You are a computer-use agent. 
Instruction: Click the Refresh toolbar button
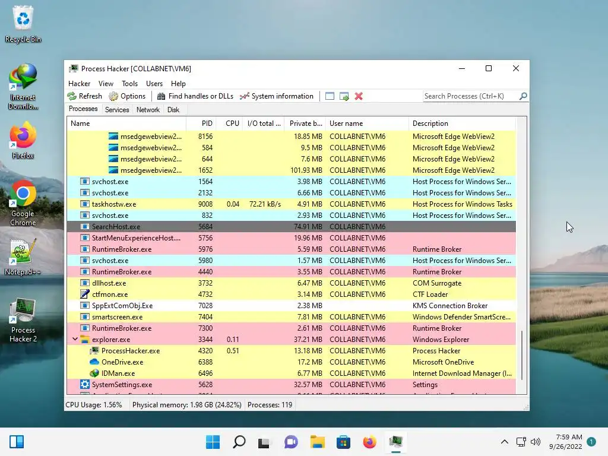click(84, 96)
